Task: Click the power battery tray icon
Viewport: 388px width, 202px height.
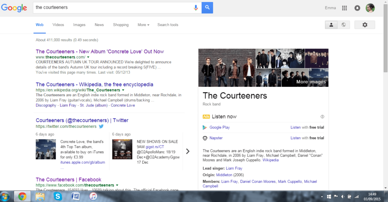Action: tap(349, 197)
